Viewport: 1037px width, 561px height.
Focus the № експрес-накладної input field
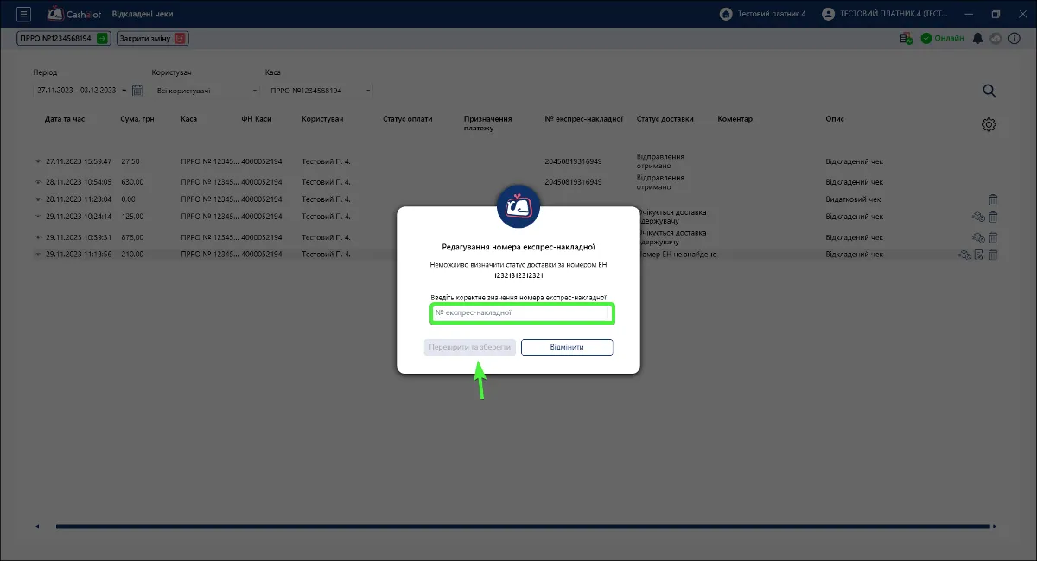coord(522,313)
